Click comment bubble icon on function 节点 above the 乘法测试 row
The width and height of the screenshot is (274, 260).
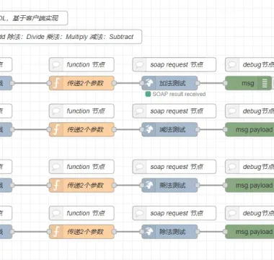tap(56, 167)
